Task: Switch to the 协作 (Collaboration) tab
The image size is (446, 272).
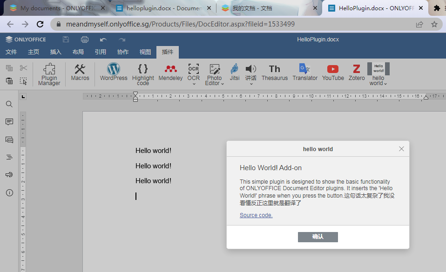Action: coord(123,52)
